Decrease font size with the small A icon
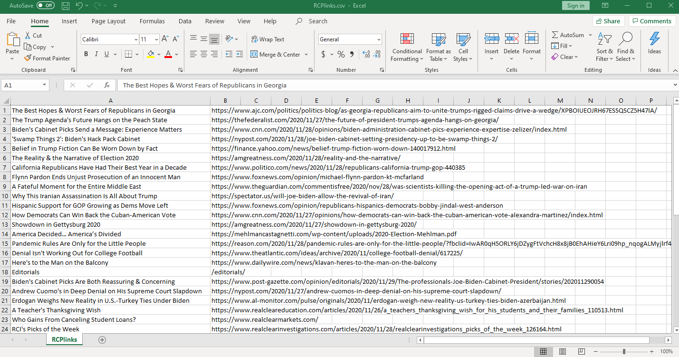The height and width of the screenshot is (357, 679). click(x=176, y=39)
